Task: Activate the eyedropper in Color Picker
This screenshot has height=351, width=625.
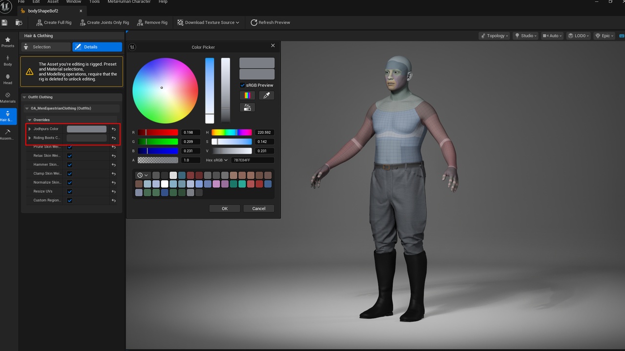Action: point(267,96)
